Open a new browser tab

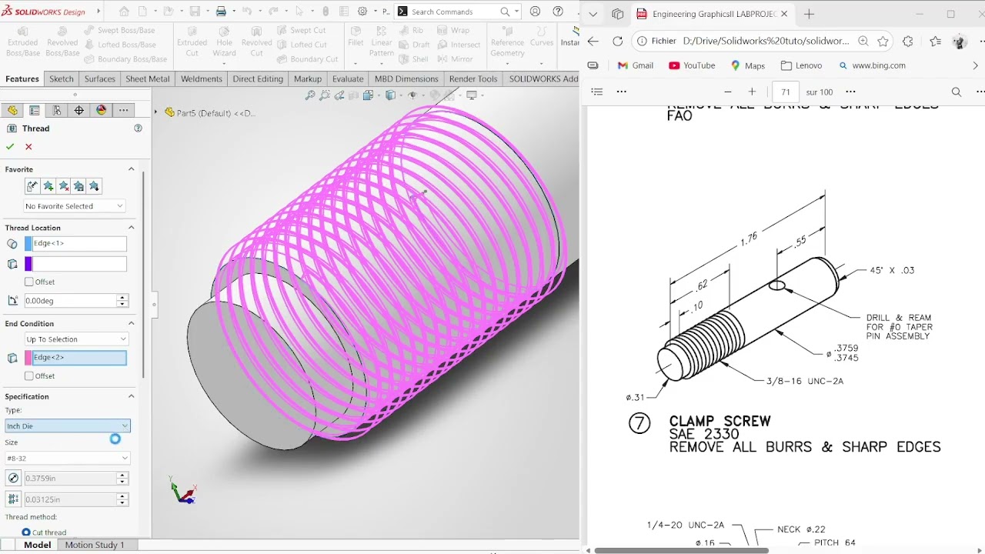(809, 14)
